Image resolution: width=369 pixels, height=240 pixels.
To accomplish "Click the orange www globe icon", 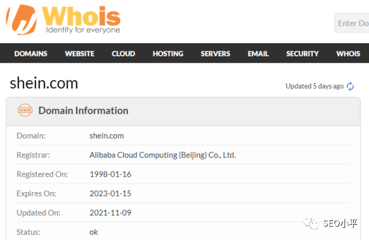I will (25, 110).
